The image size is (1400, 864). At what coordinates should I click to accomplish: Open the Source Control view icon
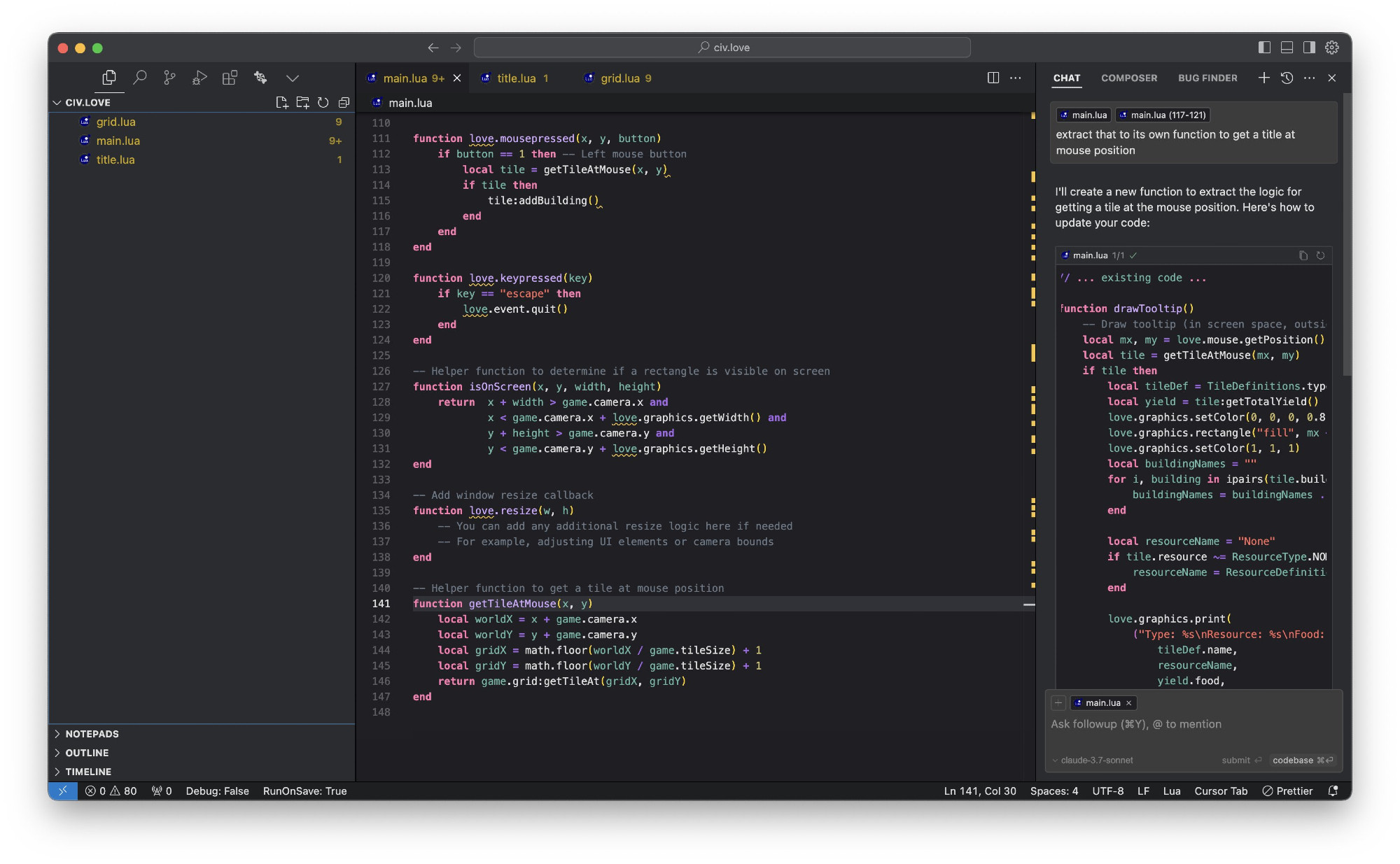169,78
